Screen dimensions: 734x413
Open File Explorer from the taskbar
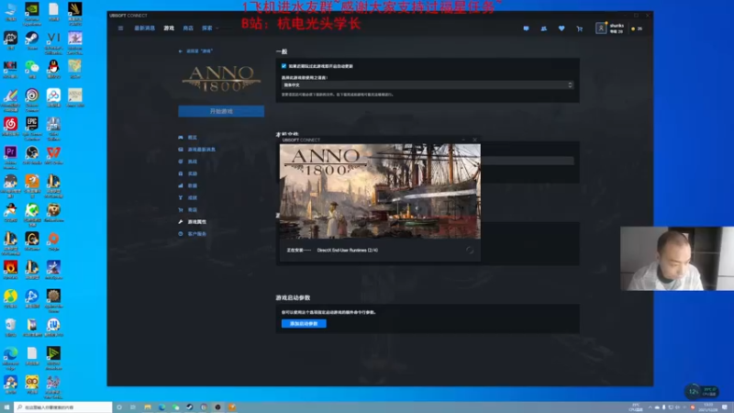pos(148,407)
